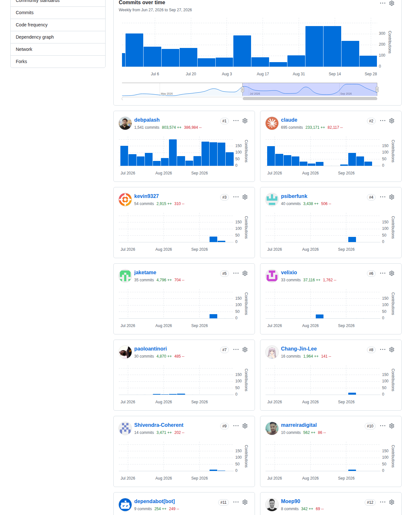Viewport: 412px width, 515px height.
Task: Open claude avatar starburst icon
Action: (272, 123)
